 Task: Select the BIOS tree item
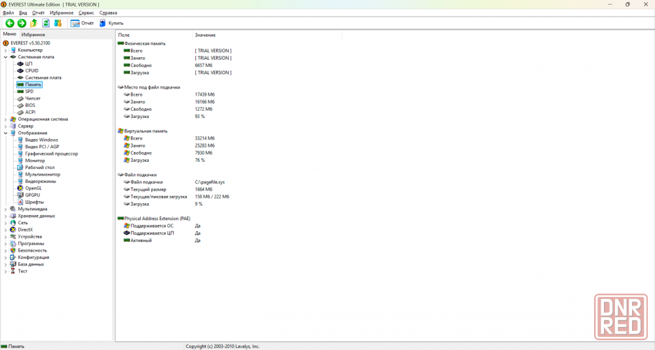point(30,106)
